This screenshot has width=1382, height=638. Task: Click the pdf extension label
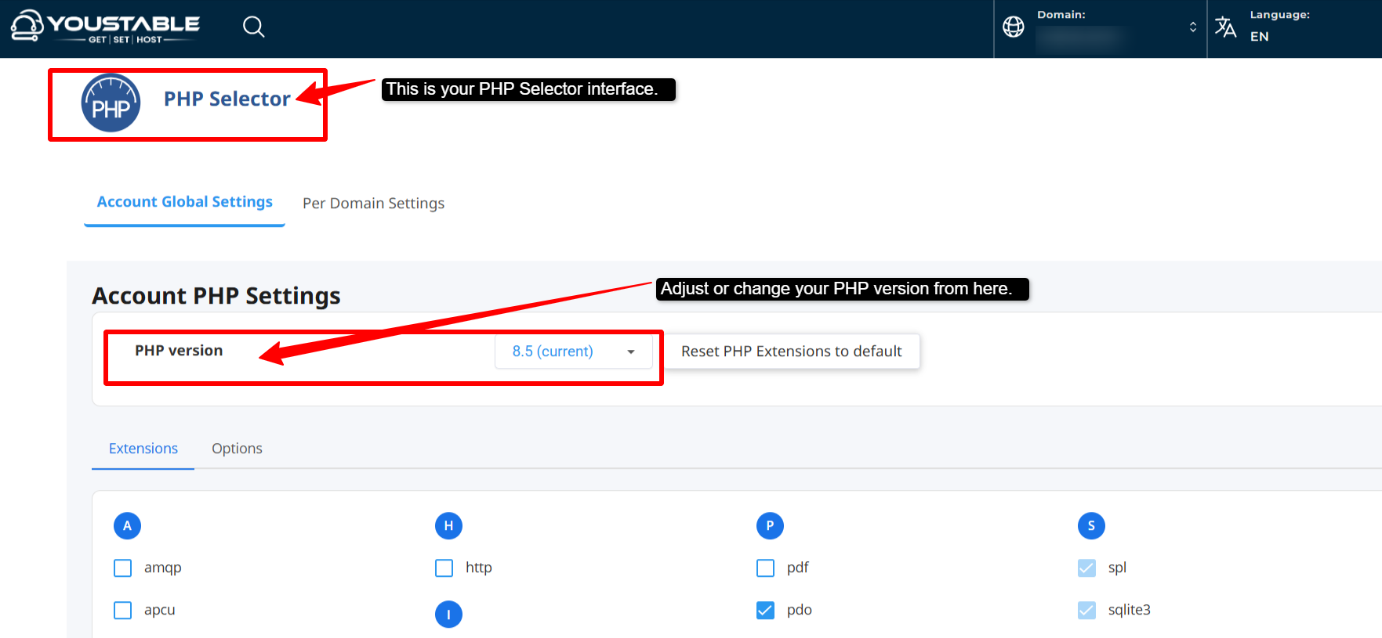(x=798, y=568)
